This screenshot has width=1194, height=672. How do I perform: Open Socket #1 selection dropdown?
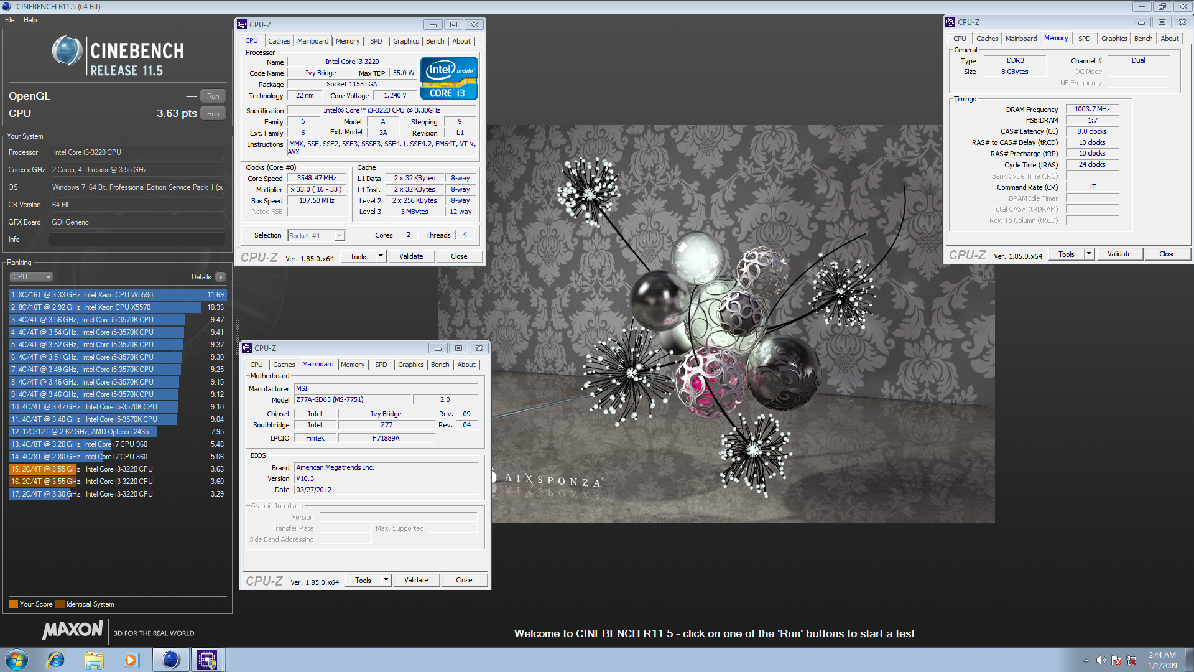(x=316, y=236)
